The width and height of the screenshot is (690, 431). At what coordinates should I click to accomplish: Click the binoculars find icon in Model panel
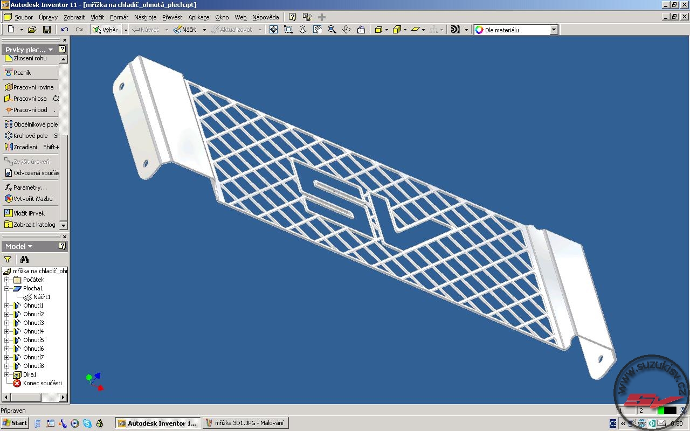pyautogui.click(x=24, y=260)
